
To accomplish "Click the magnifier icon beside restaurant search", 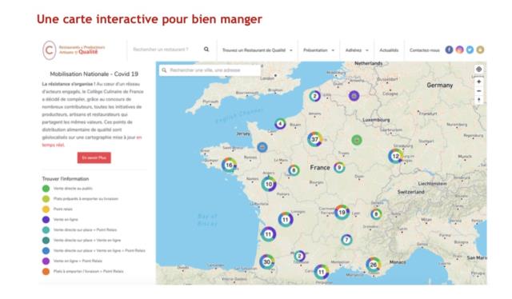I will click(206, 50).
